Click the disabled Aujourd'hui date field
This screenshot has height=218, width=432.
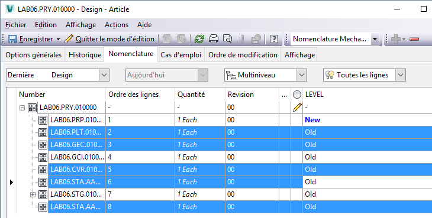(167, 75)
